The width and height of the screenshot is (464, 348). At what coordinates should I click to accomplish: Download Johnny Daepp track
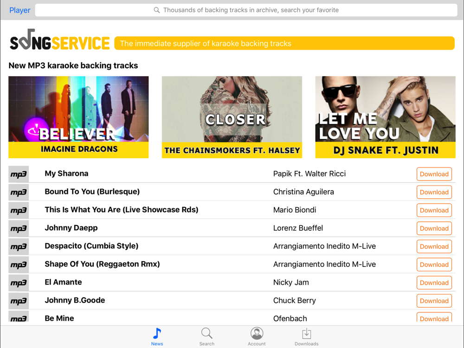point(434,228)
